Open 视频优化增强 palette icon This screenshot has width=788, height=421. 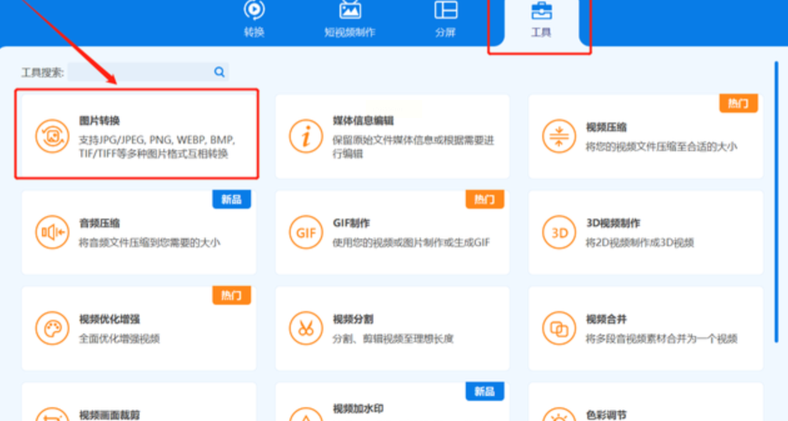[53, 329]
